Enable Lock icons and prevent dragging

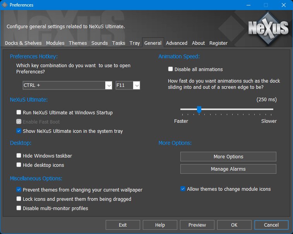click(19, 199)
